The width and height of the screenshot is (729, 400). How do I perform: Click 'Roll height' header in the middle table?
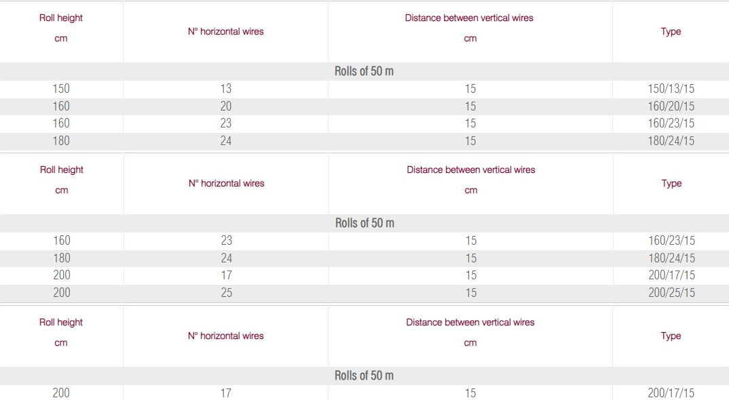tap(62, 170)
